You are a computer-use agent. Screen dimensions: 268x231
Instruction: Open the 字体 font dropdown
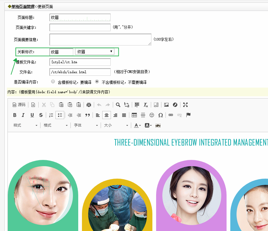click(86, 125)
